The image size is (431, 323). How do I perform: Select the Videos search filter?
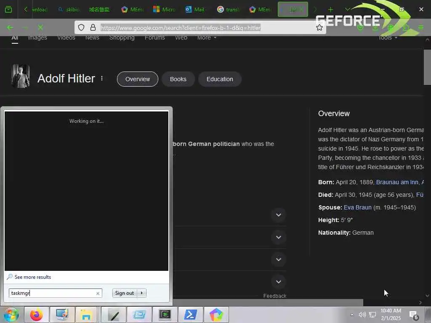pos(66,38)
